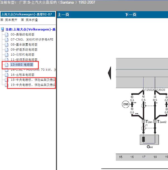168x170 pixels.
Task: Open 11-空调系统电路图 entry
Action: point(24,60)
